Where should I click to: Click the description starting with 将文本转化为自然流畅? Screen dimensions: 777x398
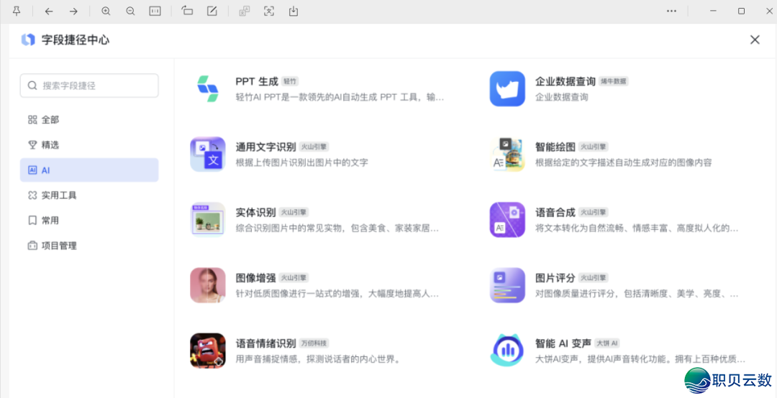(637, 228)
